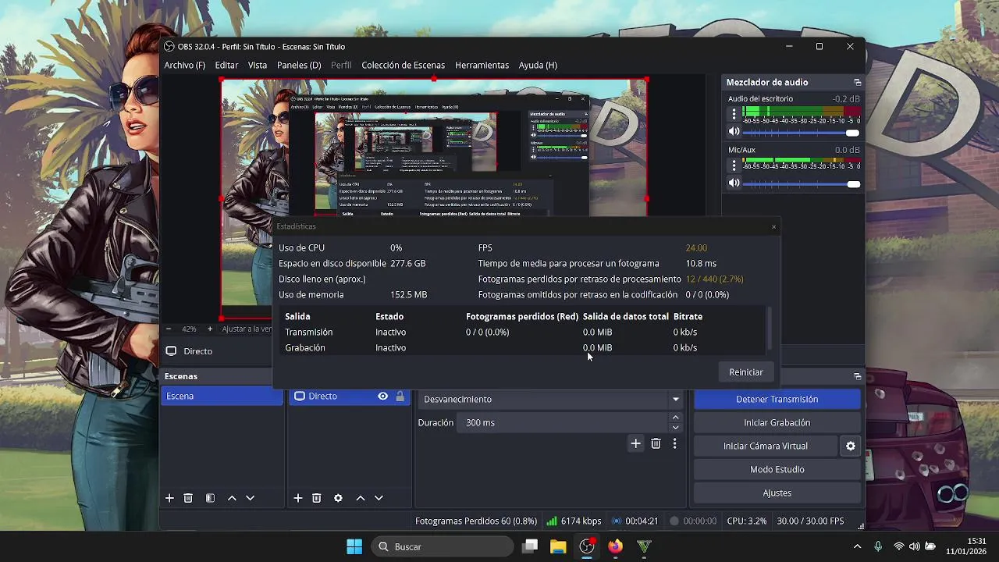Click Iniciar Cámara Virtual button
The width and height of the screenshot is (999, 562).
tap(766, 446)
